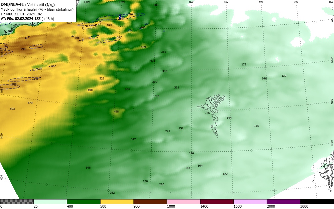Click the CAPE value 799
334x209 pixels.
[23, 49]
